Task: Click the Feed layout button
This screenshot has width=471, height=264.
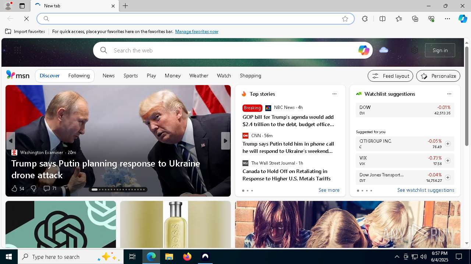Action: 390,76
